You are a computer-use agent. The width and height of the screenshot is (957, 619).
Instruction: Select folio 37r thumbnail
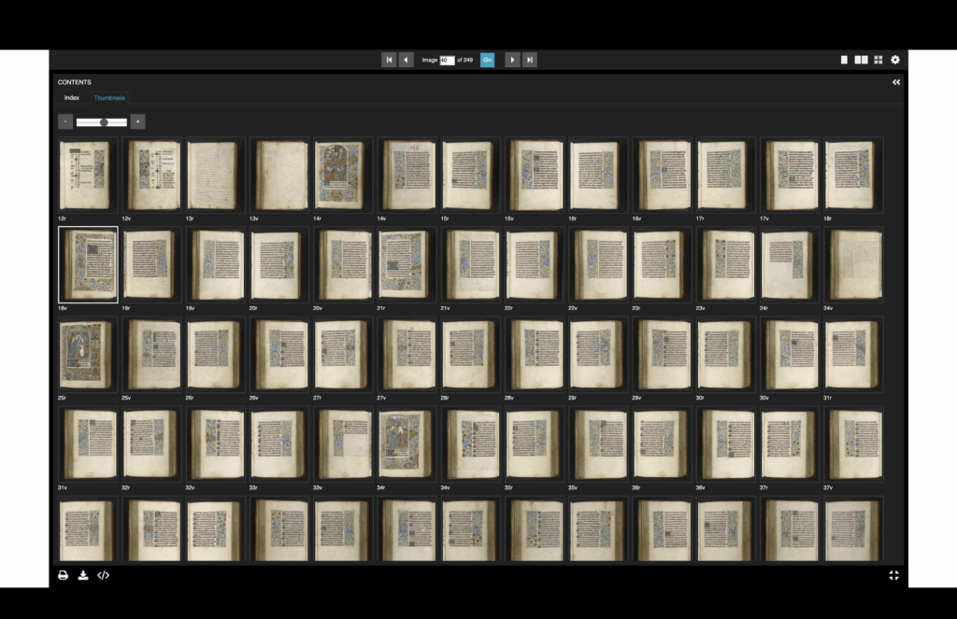coord(790,444)
